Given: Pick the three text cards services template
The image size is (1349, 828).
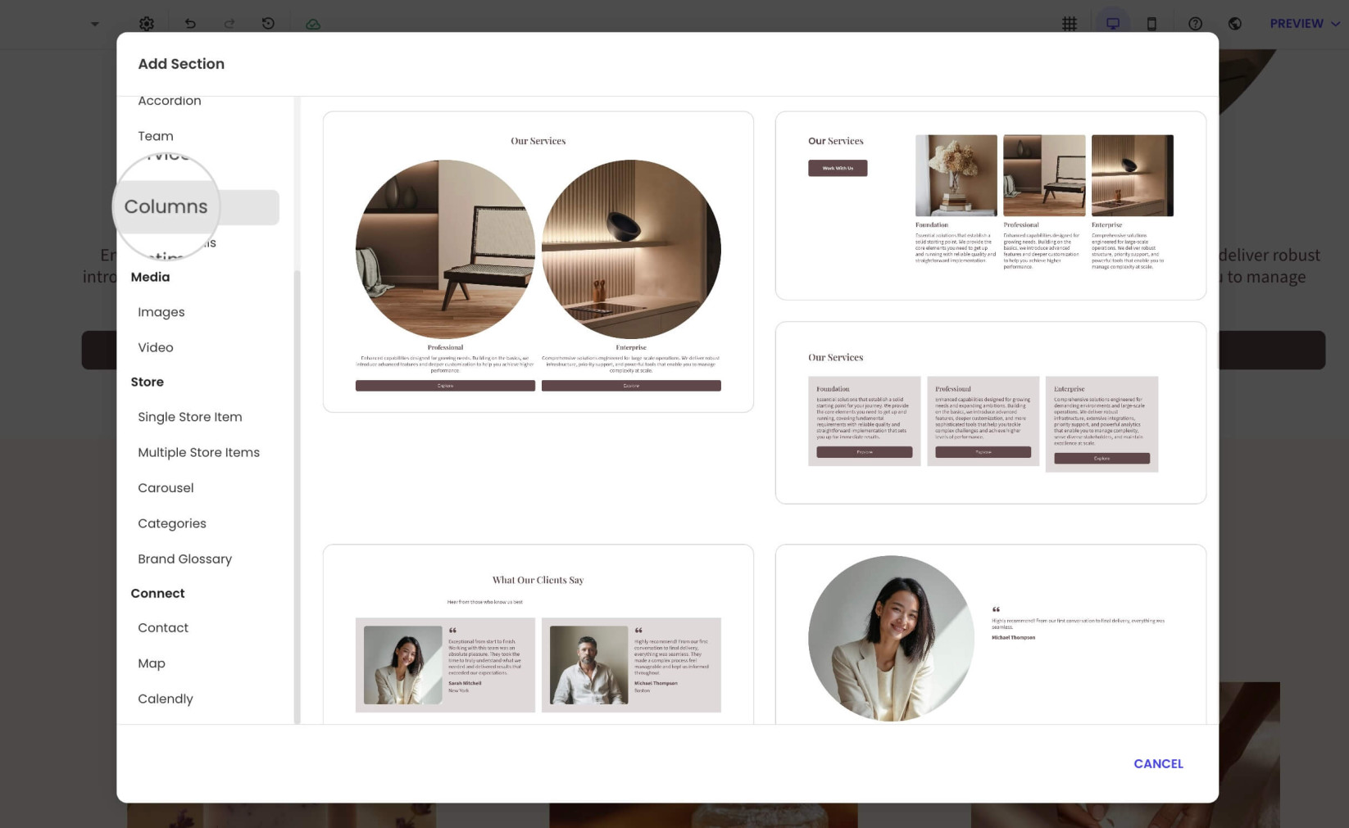Looking at the screenshot, I should tap(991, 413).
